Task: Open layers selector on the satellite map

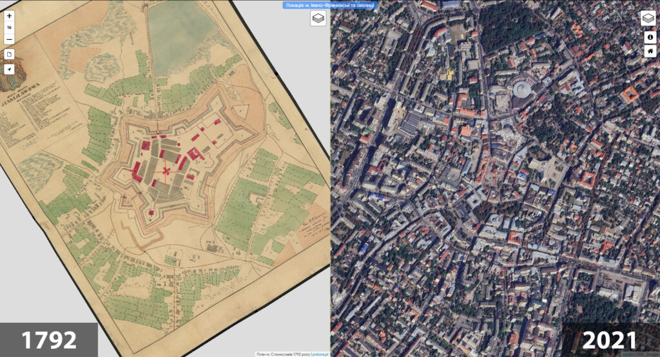Action: (648, 19)
